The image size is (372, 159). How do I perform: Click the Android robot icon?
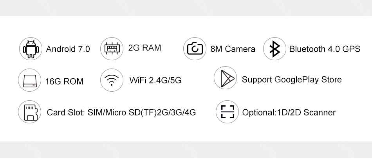(x=31, y=49)
